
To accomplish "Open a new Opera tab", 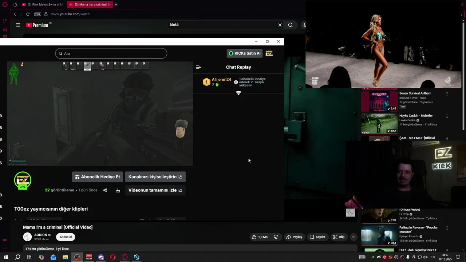I will [x=116, y=4].
